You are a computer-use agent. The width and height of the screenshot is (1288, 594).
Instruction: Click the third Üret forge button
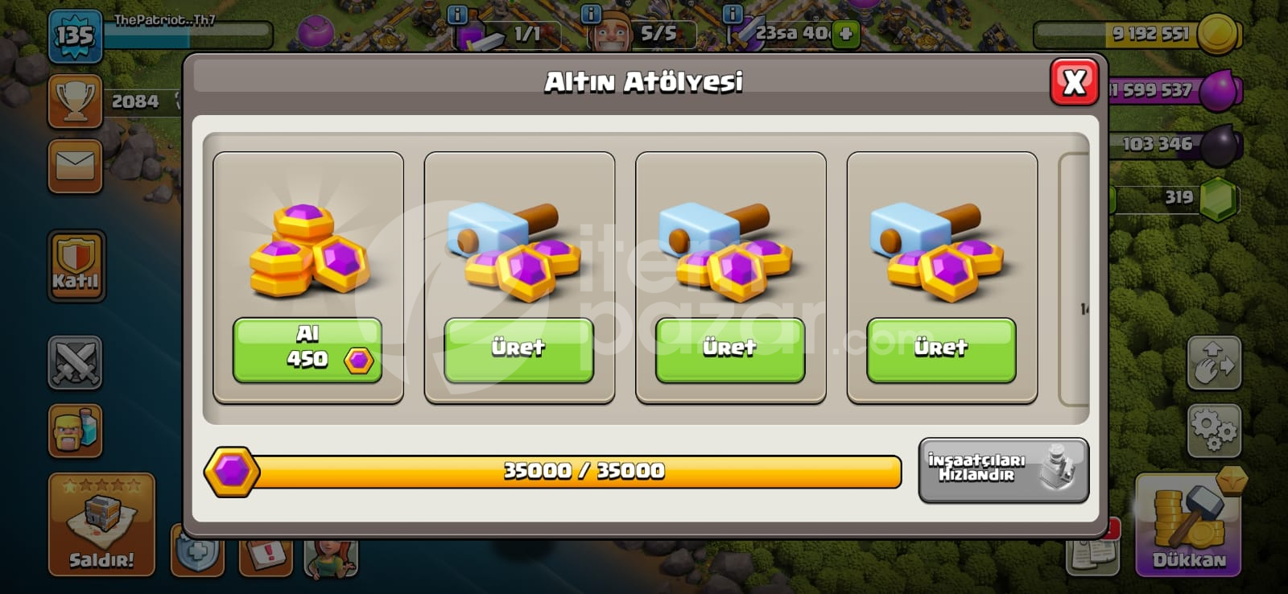(x=941, y=349)
